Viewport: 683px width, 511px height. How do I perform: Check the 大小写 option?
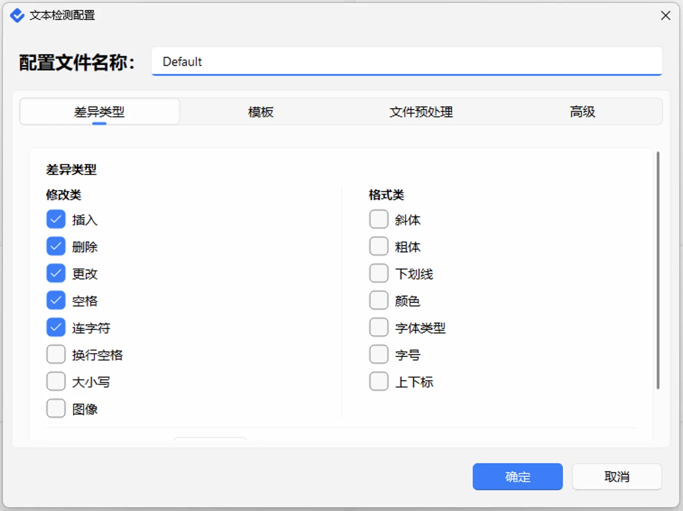56,382
